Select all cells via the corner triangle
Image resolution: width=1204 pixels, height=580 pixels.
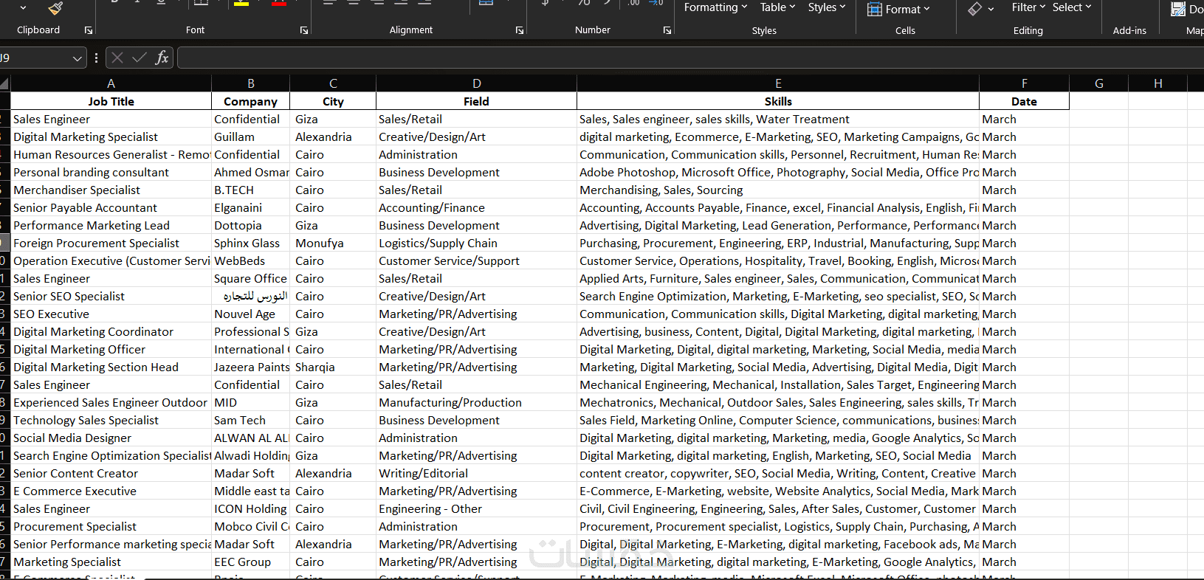pos(4,83)
